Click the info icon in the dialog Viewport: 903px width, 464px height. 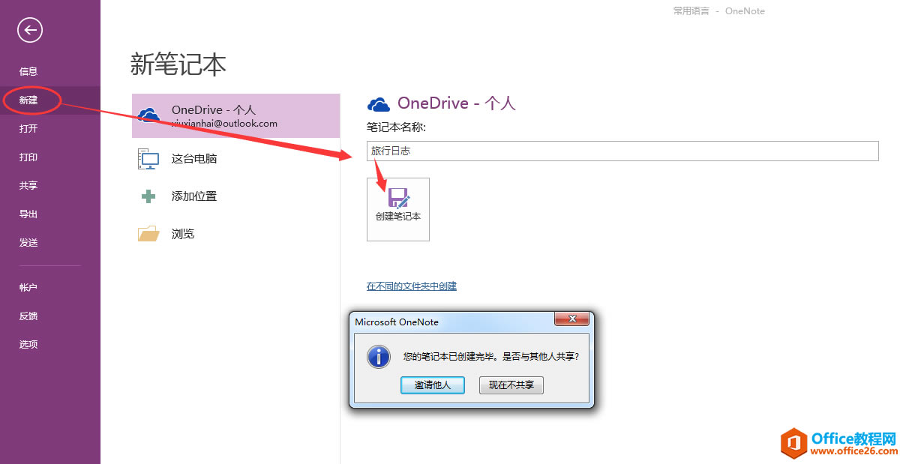click(378, 357)
